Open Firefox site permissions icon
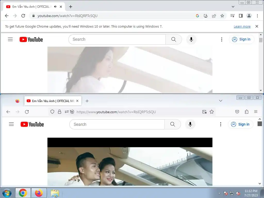This screenshot has height=198, width=264. click(x=67, y=112)
